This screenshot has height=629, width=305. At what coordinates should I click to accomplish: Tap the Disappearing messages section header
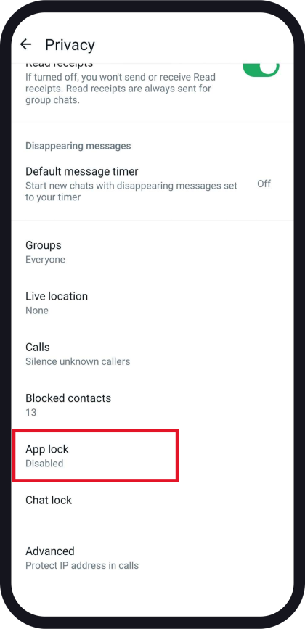78,146
